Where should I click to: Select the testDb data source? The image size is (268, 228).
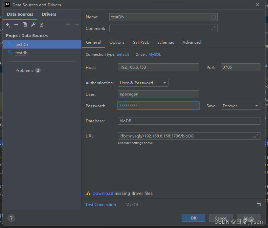coord(42,44)
